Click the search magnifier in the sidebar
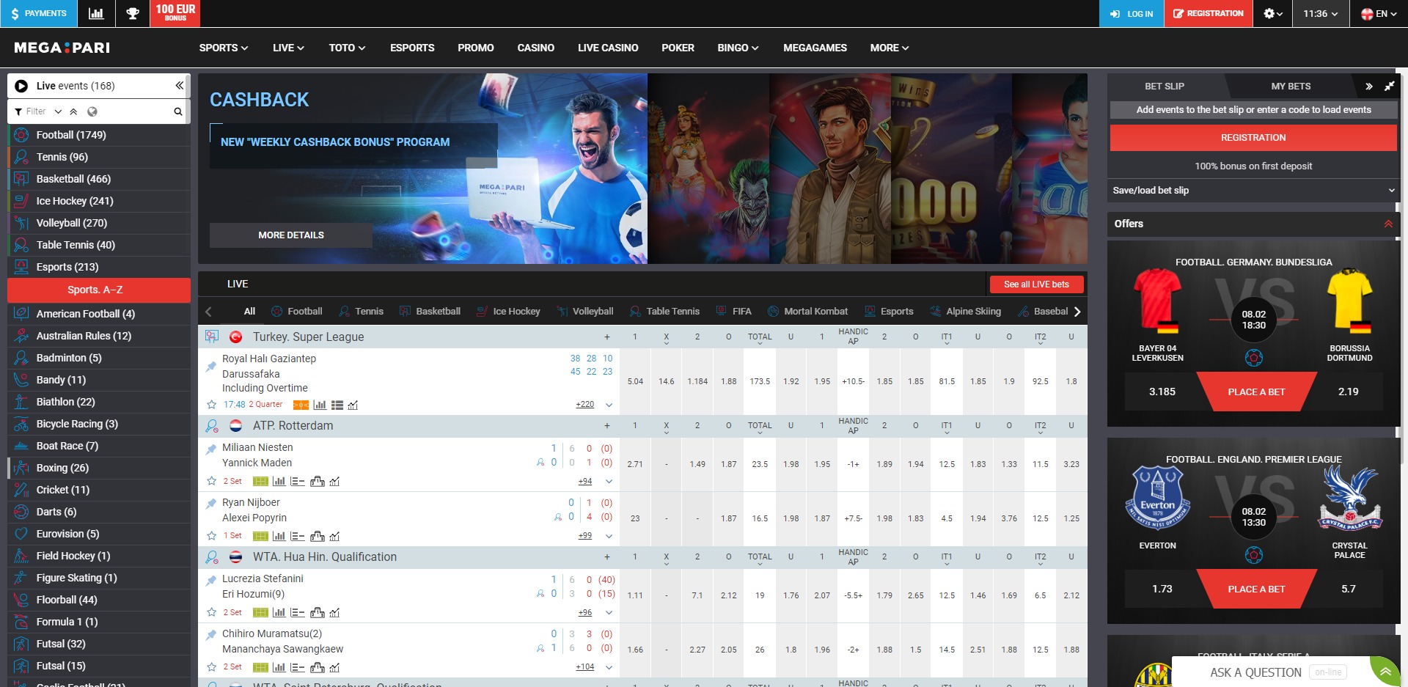This screenshot has width=1408, height=687. point(177,111)
